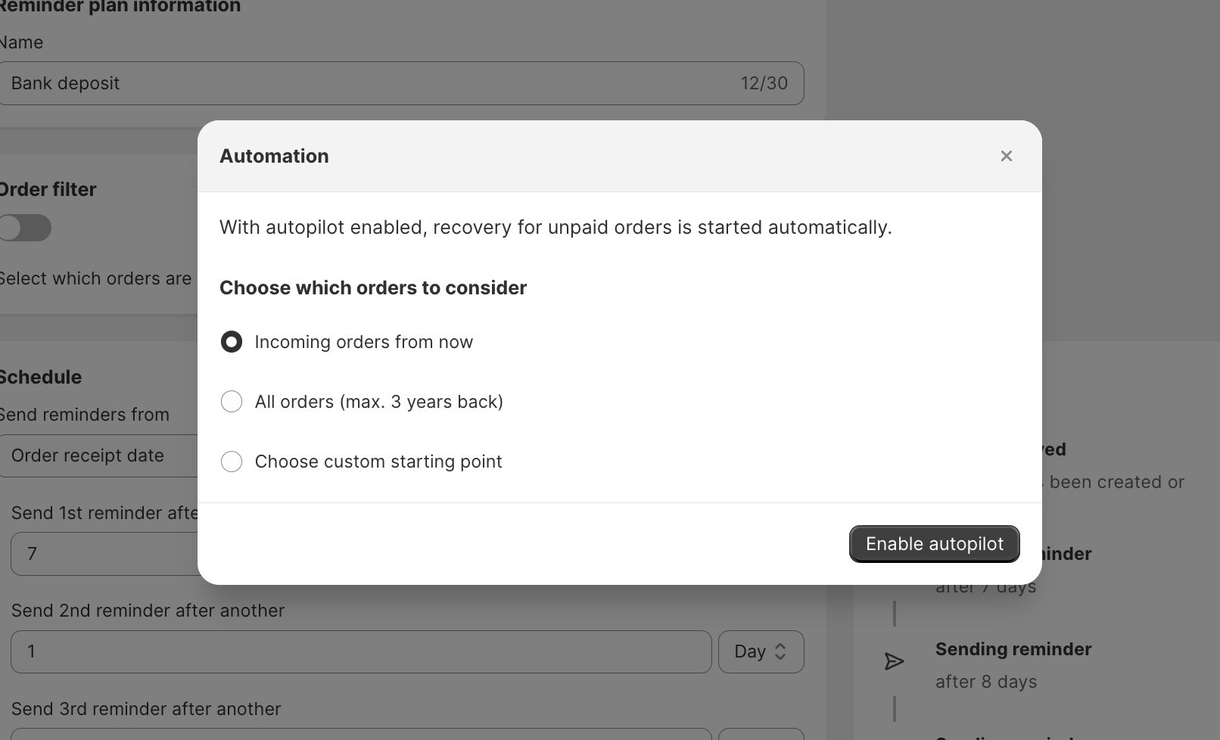Image resolution: width=1220 pixels, height=740 pixels.
Task: Click the Name field containing Bank deposit
Action: 401,83
